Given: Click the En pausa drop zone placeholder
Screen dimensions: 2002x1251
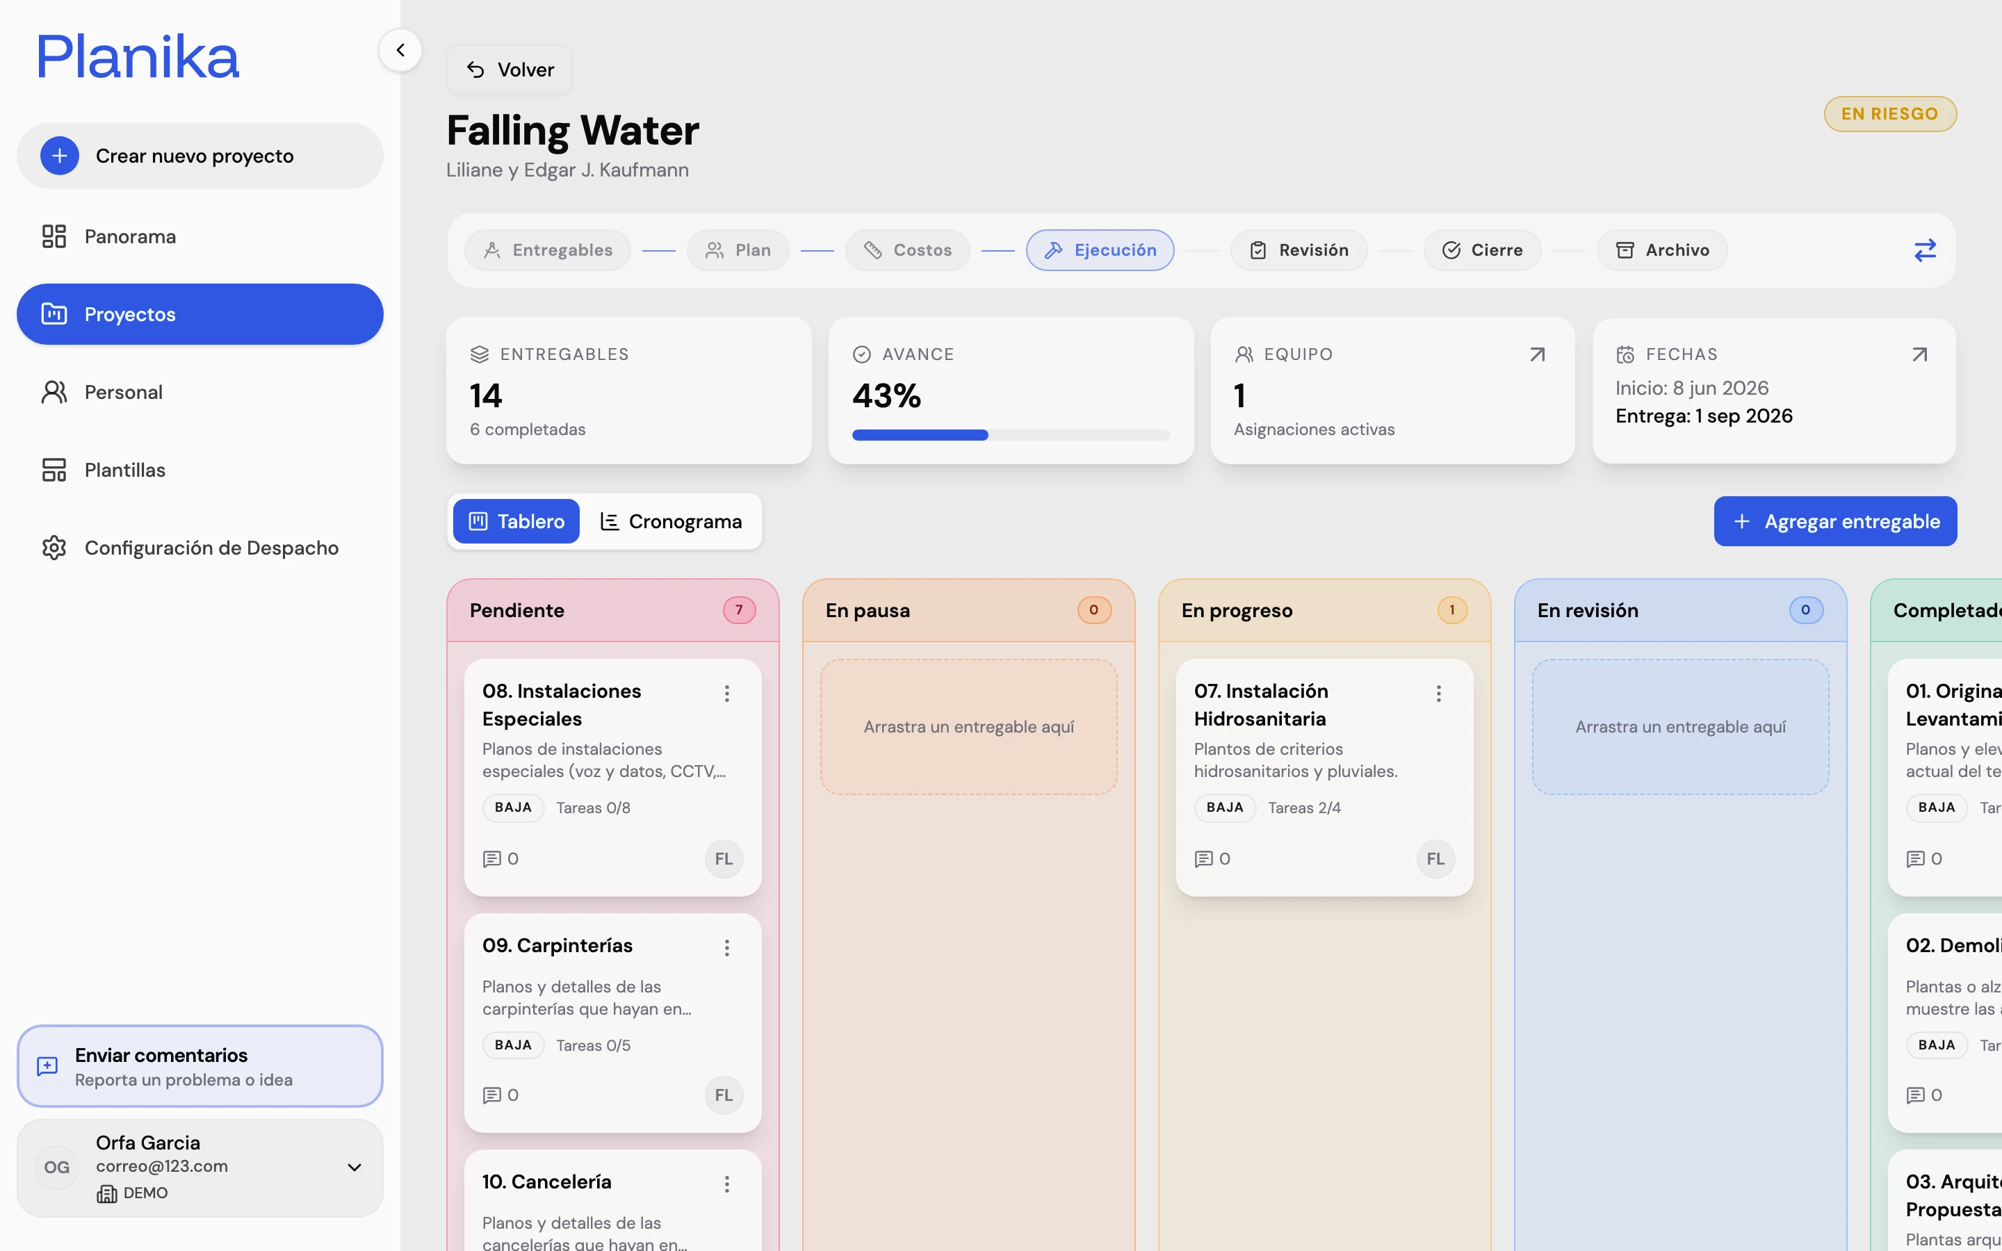Looking at the screenshot, I should click(x=969, y=726).
